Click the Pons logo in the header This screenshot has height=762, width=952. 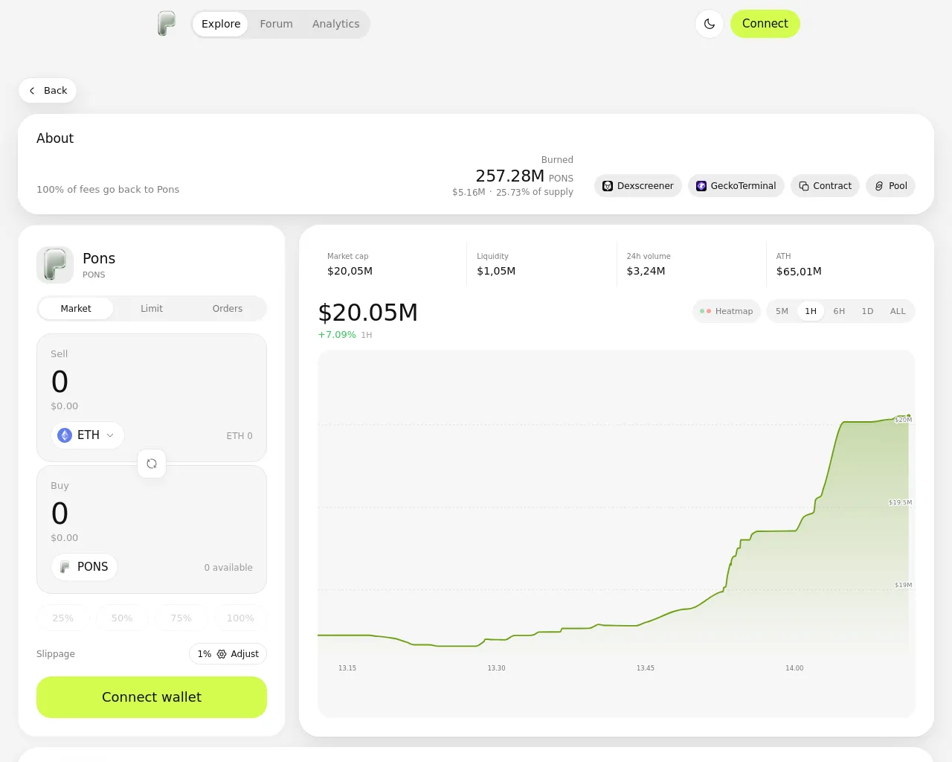tap(167, 24)
